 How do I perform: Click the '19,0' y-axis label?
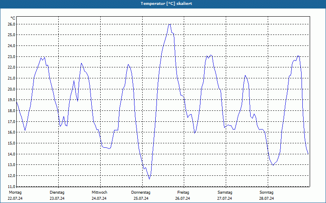[12, 100]
